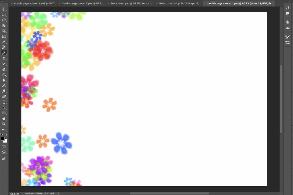Toggle Quick Mask mode

4,146
